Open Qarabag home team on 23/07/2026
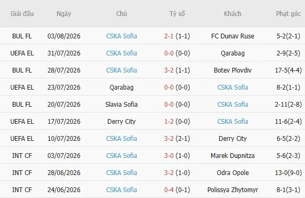 coord(122,88)
